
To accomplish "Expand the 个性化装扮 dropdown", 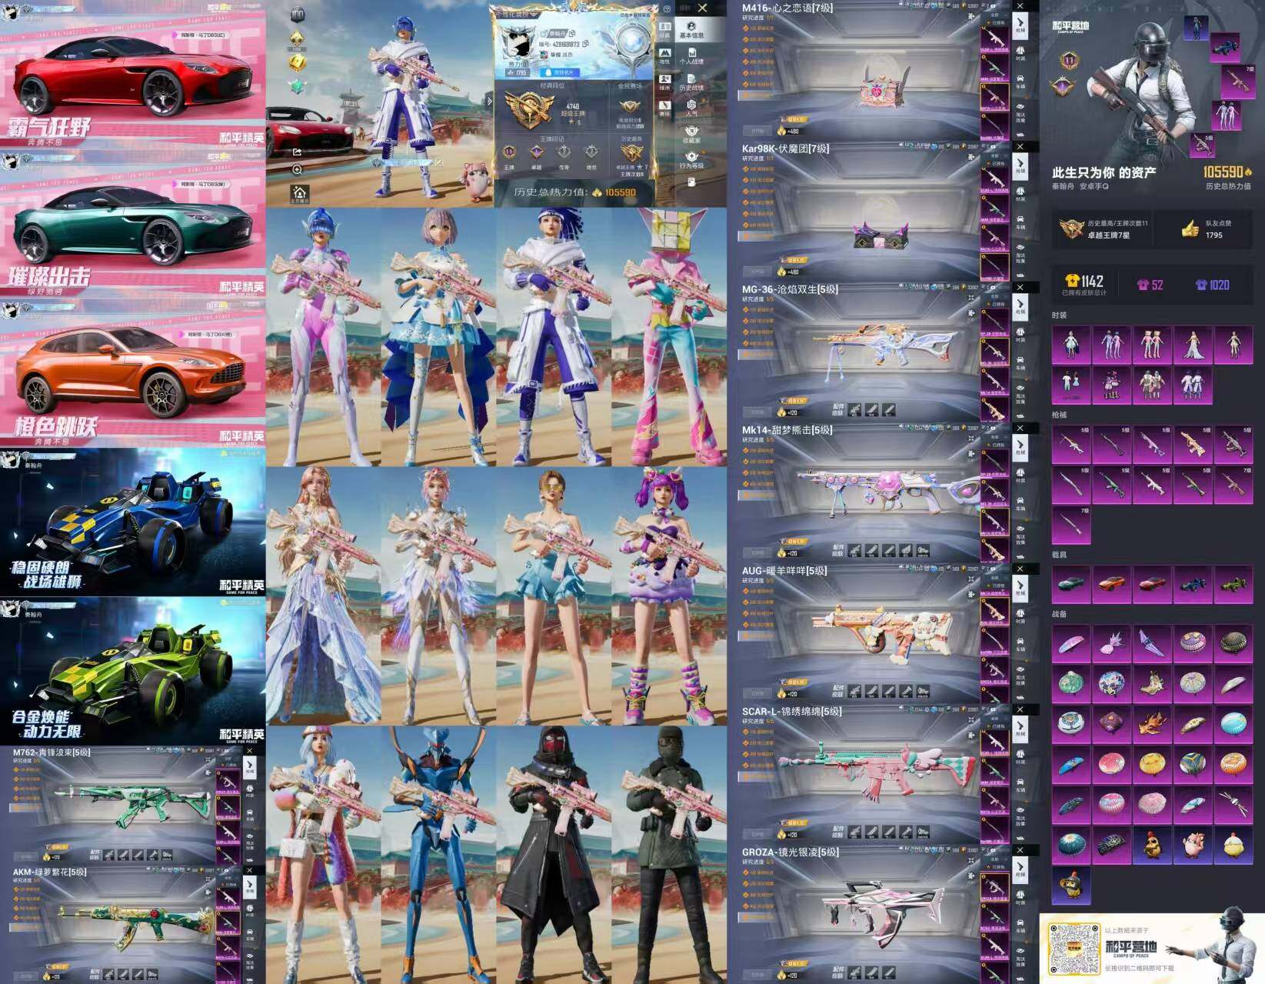I will pos(517,14).
